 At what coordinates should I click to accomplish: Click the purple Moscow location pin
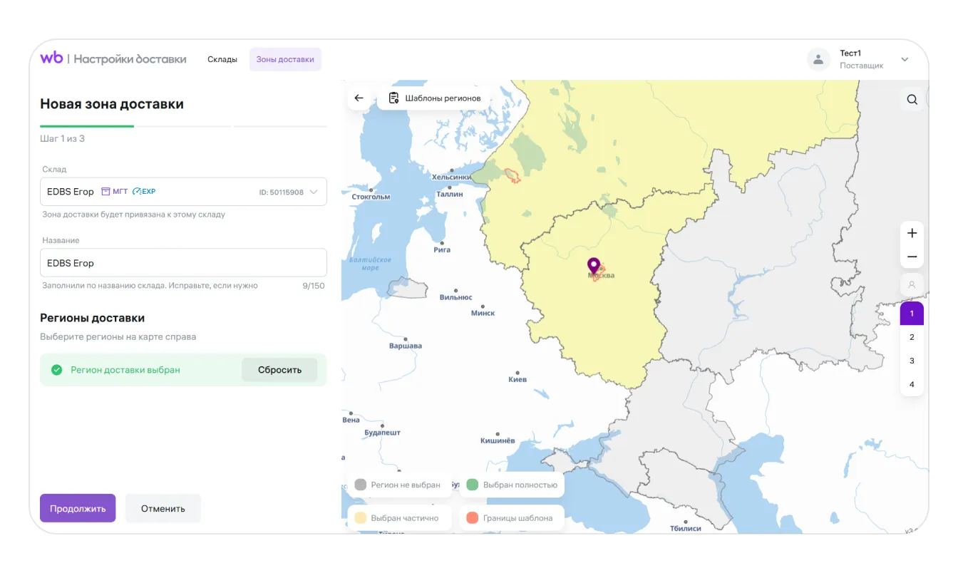(594, 266)
